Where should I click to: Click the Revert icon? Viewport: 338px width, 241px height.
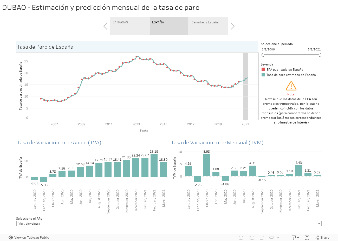click(262, 237)
